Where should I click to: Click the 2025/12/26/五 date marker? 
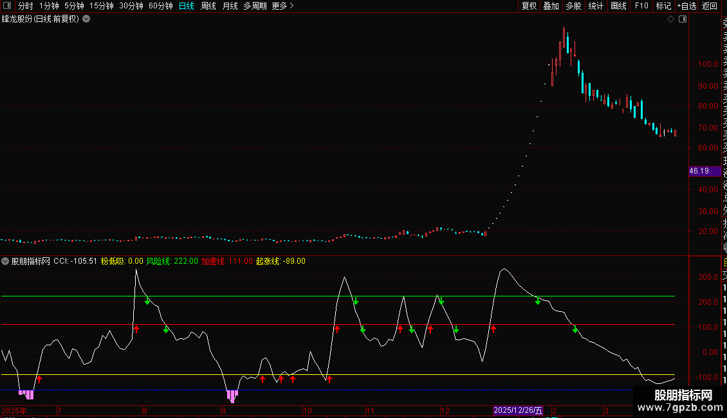(518, 410)
